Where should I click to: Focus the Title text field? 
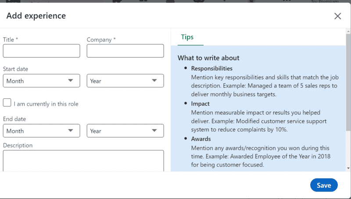(41, 51)
